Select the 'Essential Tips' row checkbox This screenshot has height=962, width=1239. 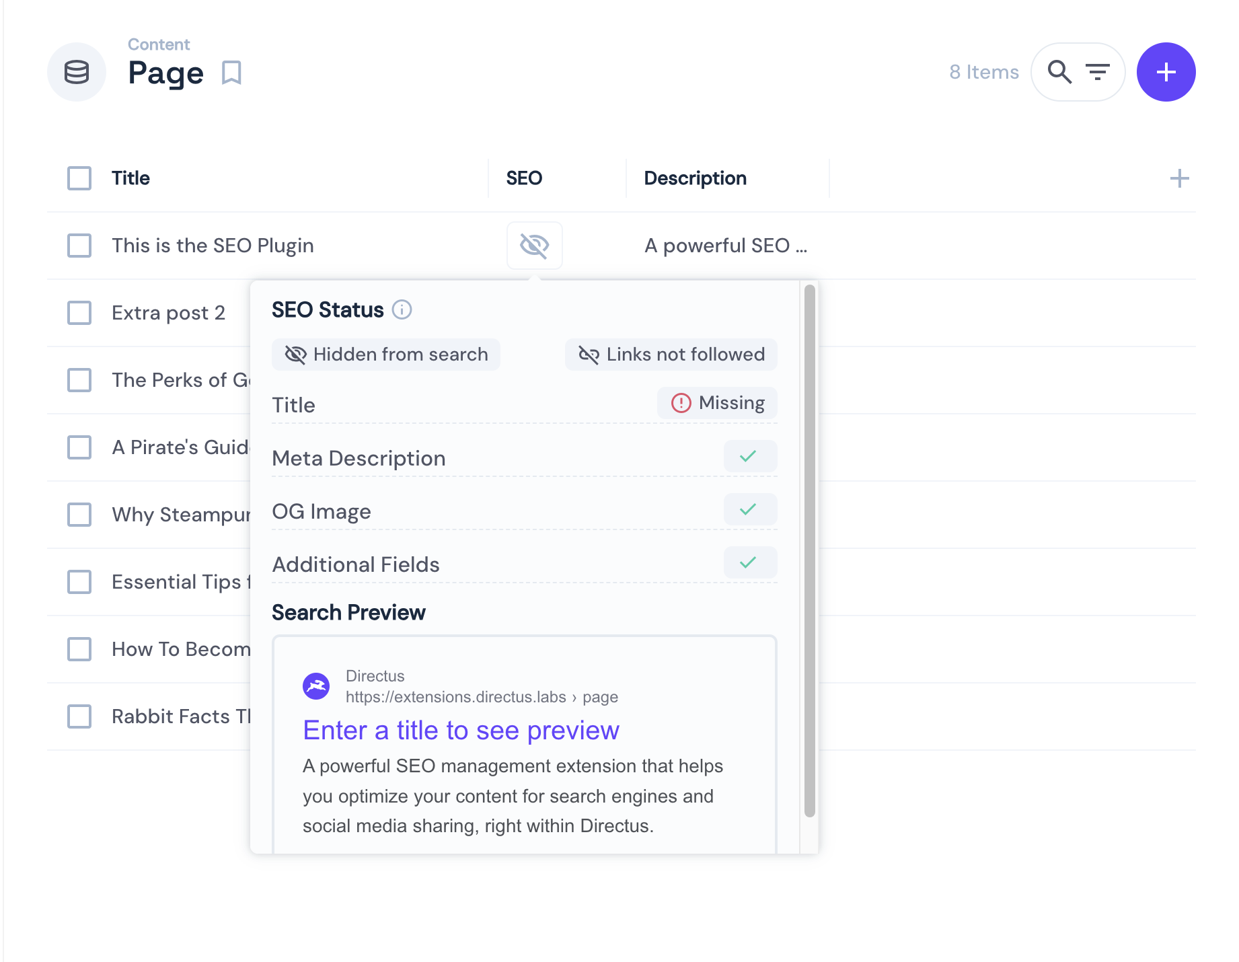coord(79,582)
